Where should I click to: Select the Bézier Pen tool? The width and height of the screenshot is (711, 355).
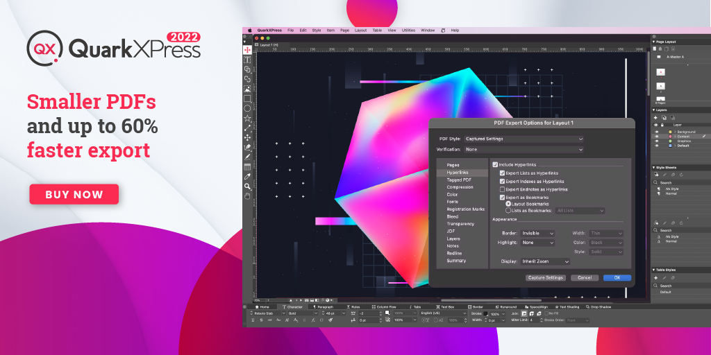[x=247, y=147]
